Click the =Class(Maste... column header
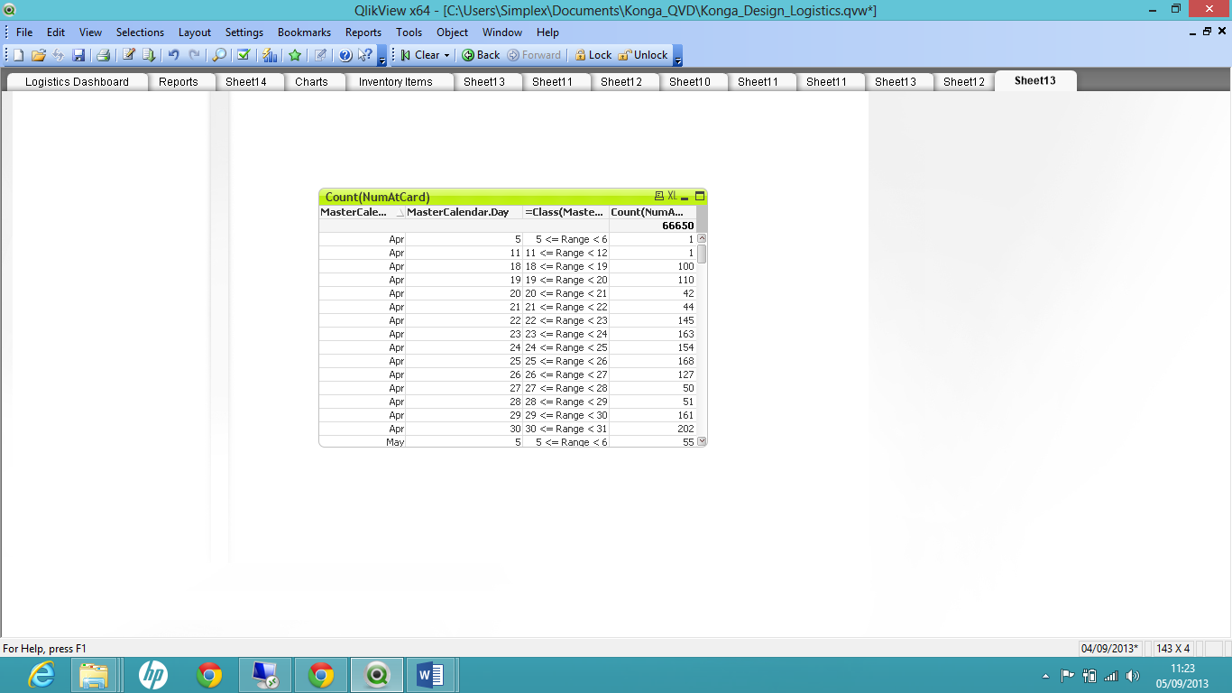1232x693 pixels. [x=566, y=212]
